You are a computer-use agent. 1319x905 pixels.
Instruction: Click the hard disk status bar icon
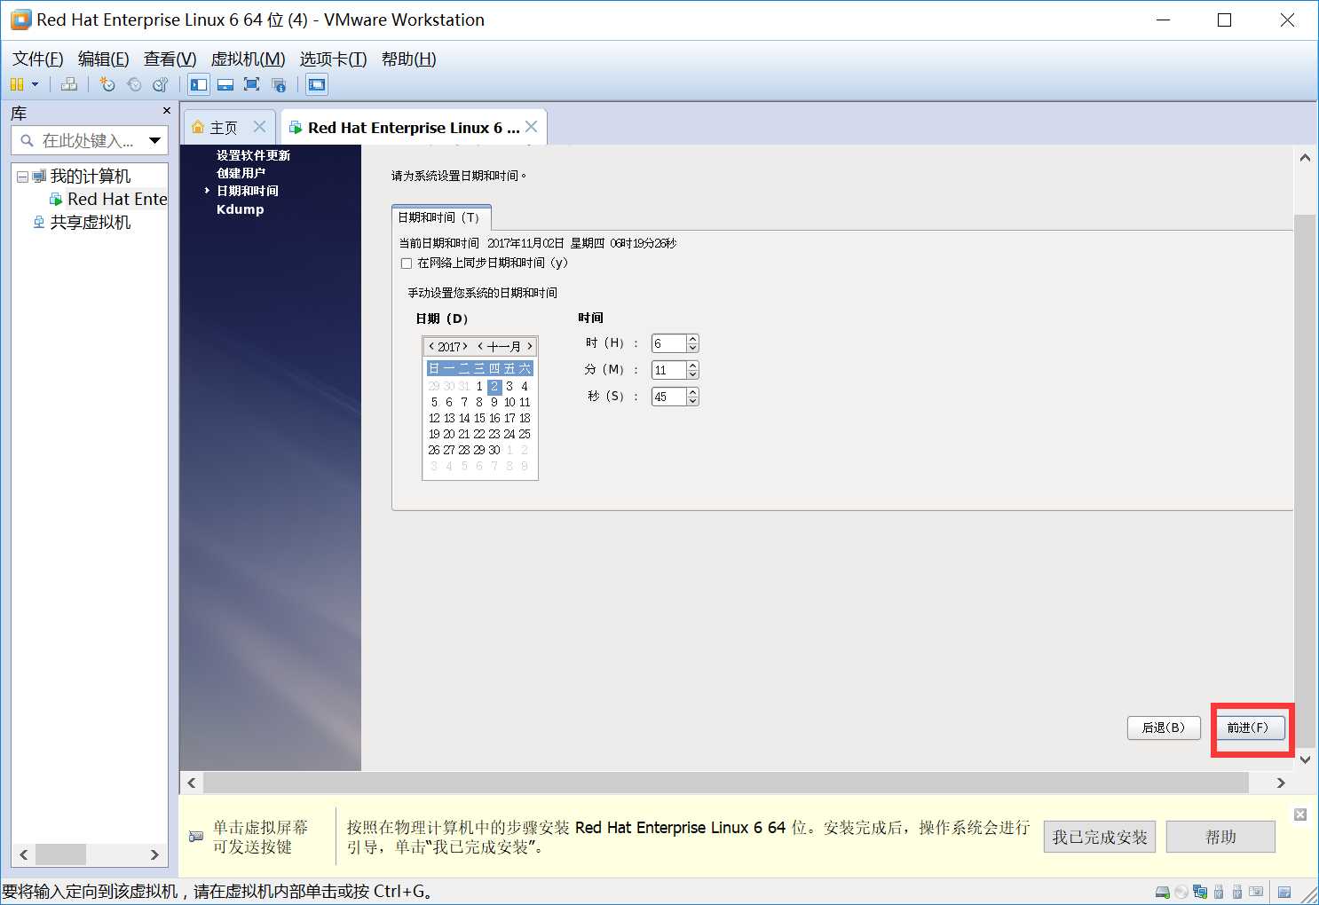pos(1163,892)
